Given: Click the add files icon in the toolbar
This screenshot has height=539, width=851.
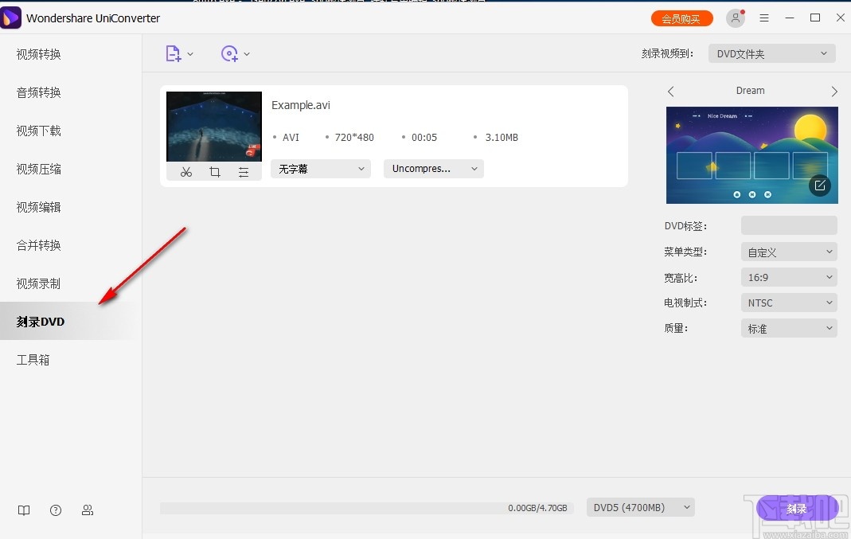Looking at the screenshot, I should [x=174, y=53].
